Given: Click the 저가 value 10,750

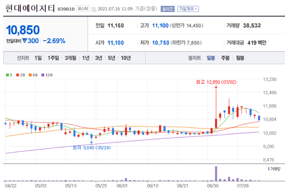Looking at the screenshot, I should click(x=161, y=43).
